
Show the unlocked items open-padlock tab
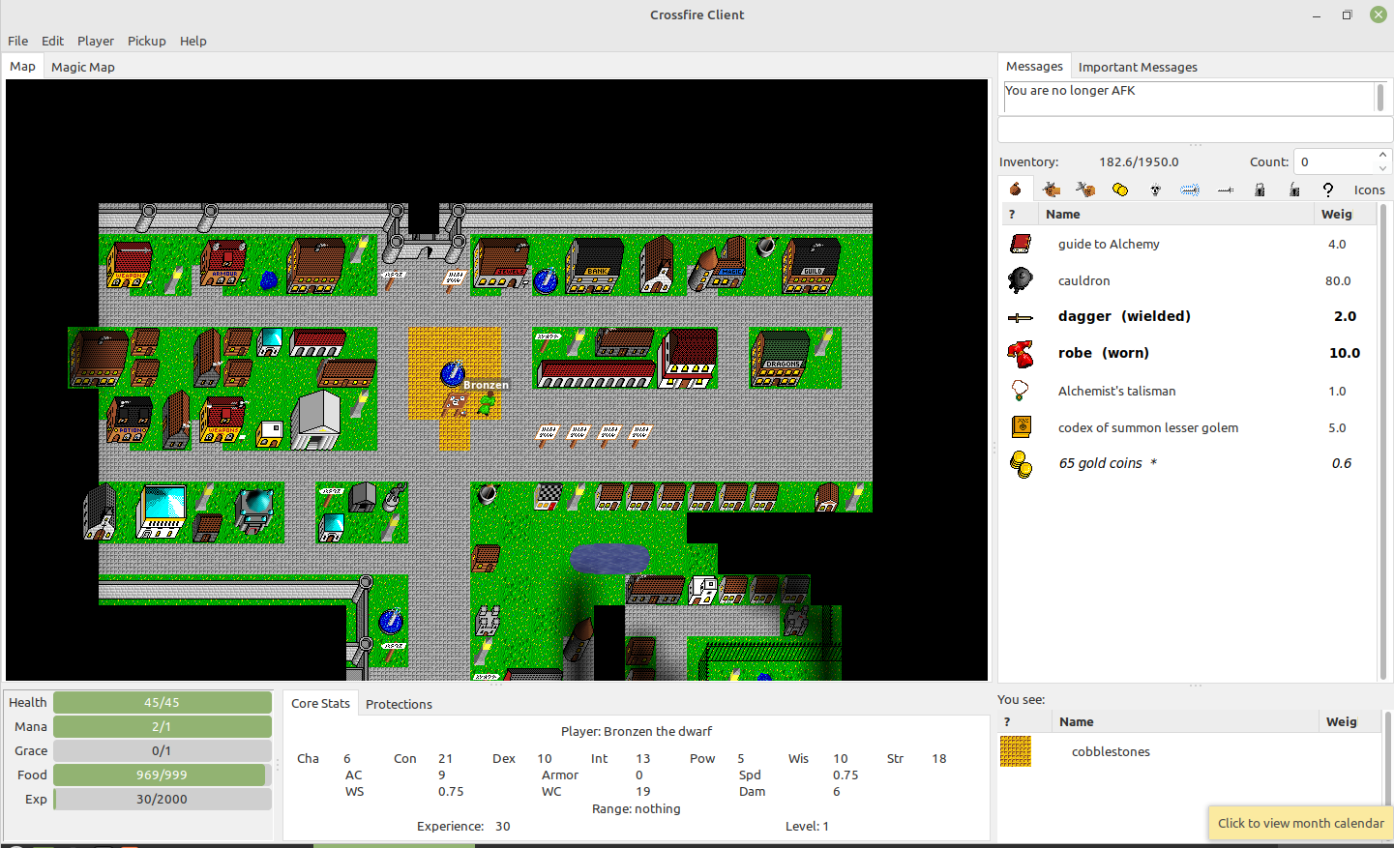[x=1294, y=190]
